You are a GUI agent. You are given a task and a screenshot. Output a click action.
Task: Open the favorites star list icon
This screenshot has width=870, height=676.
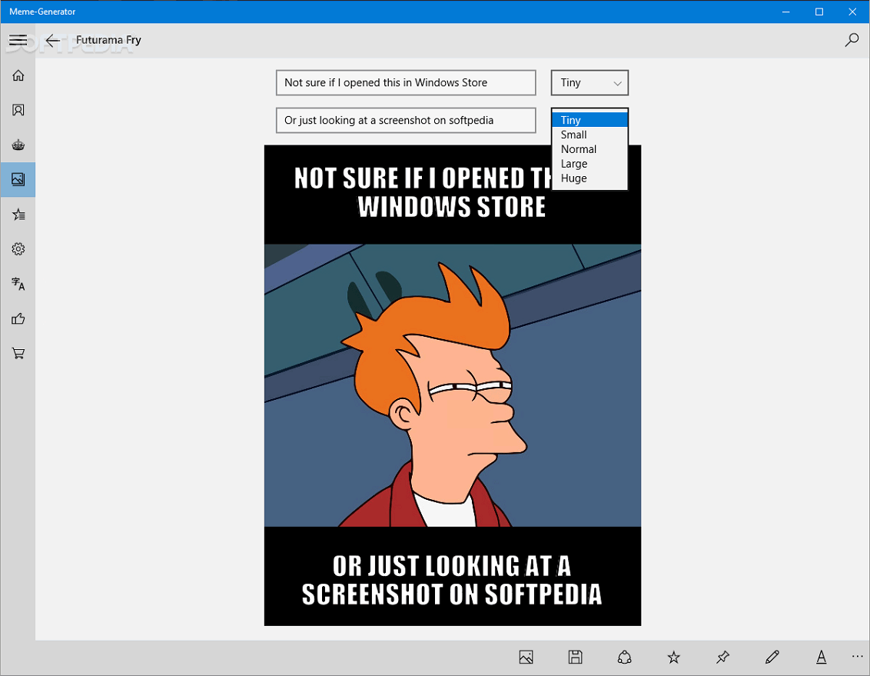[x=18, y=215]
